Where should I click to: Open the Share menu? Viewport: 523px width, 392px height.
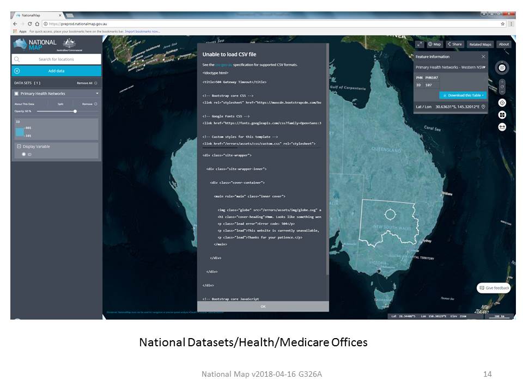coord(454,44)
